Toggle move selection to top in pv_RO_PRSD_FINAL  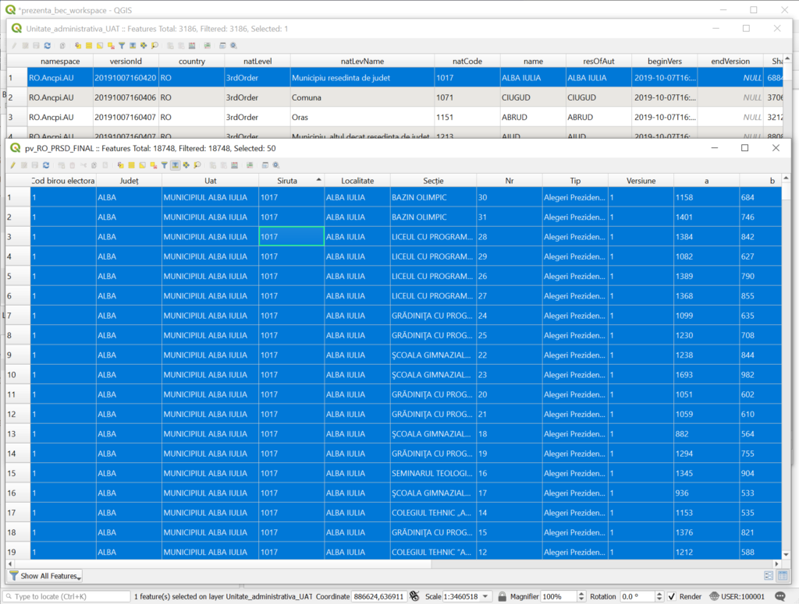(x=176, y=165)
